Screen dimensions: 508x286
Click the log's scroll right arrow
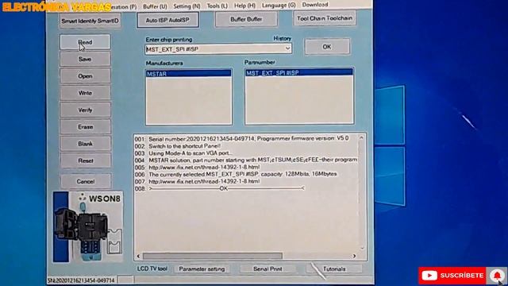point(354,256)
